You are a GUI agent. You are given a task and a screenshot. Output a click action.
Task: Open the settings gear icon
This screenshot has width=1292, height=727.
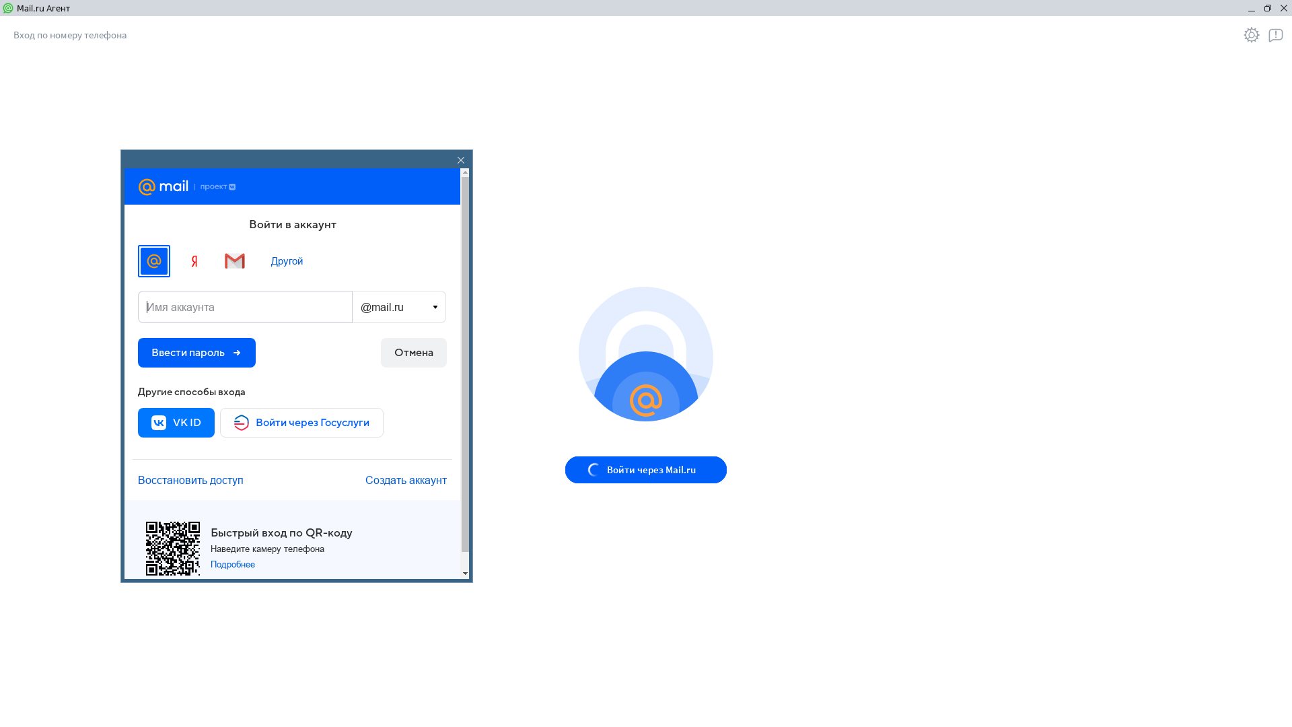(1252, 35)
